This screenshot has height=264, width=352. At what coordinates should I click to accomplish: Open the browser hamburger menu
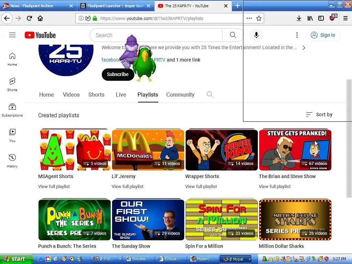point(345,19)
